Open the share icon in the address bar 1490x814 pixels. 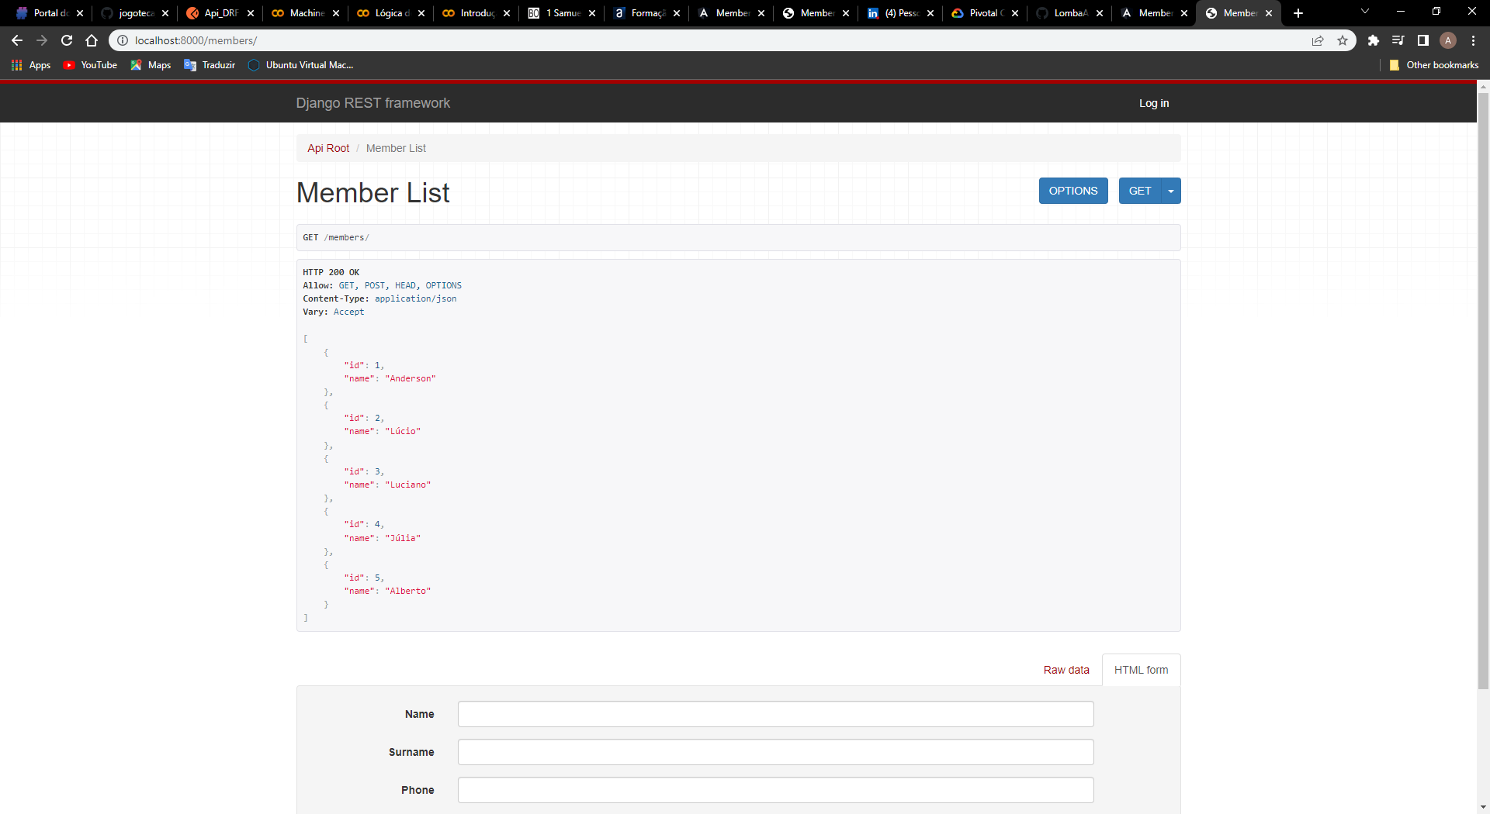coord(1318,40)
